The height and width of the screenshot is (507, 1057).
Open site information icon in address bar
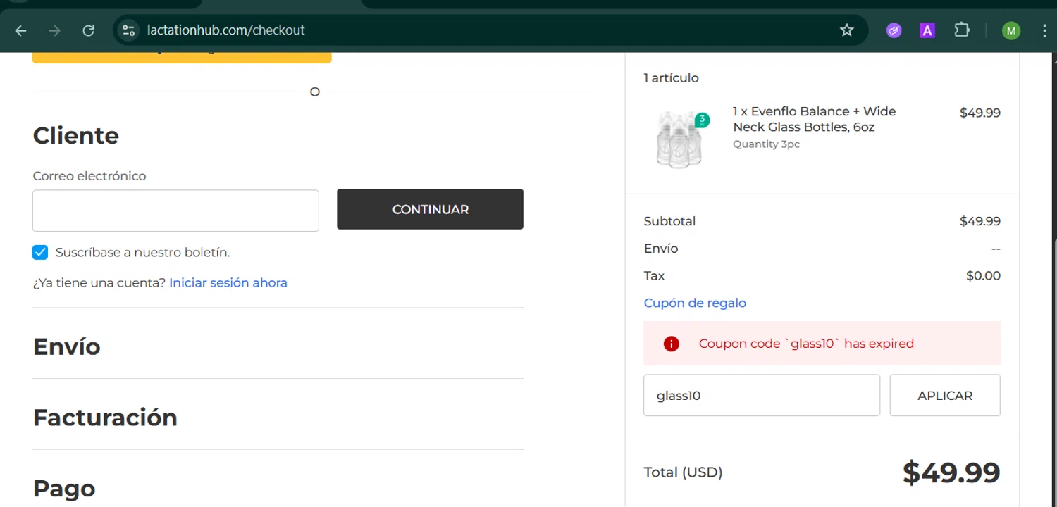coord(128,30)
